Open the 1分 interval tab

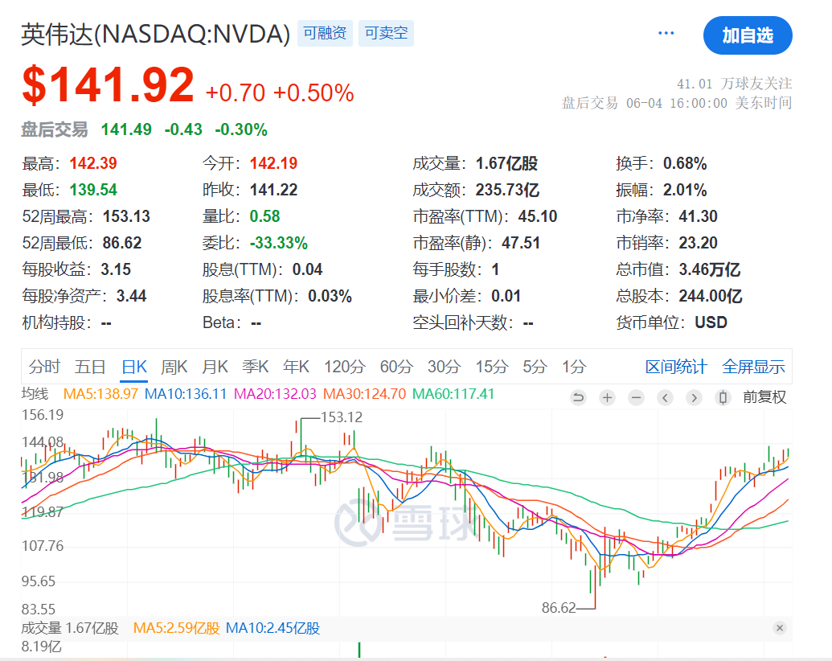click(574, 367)
